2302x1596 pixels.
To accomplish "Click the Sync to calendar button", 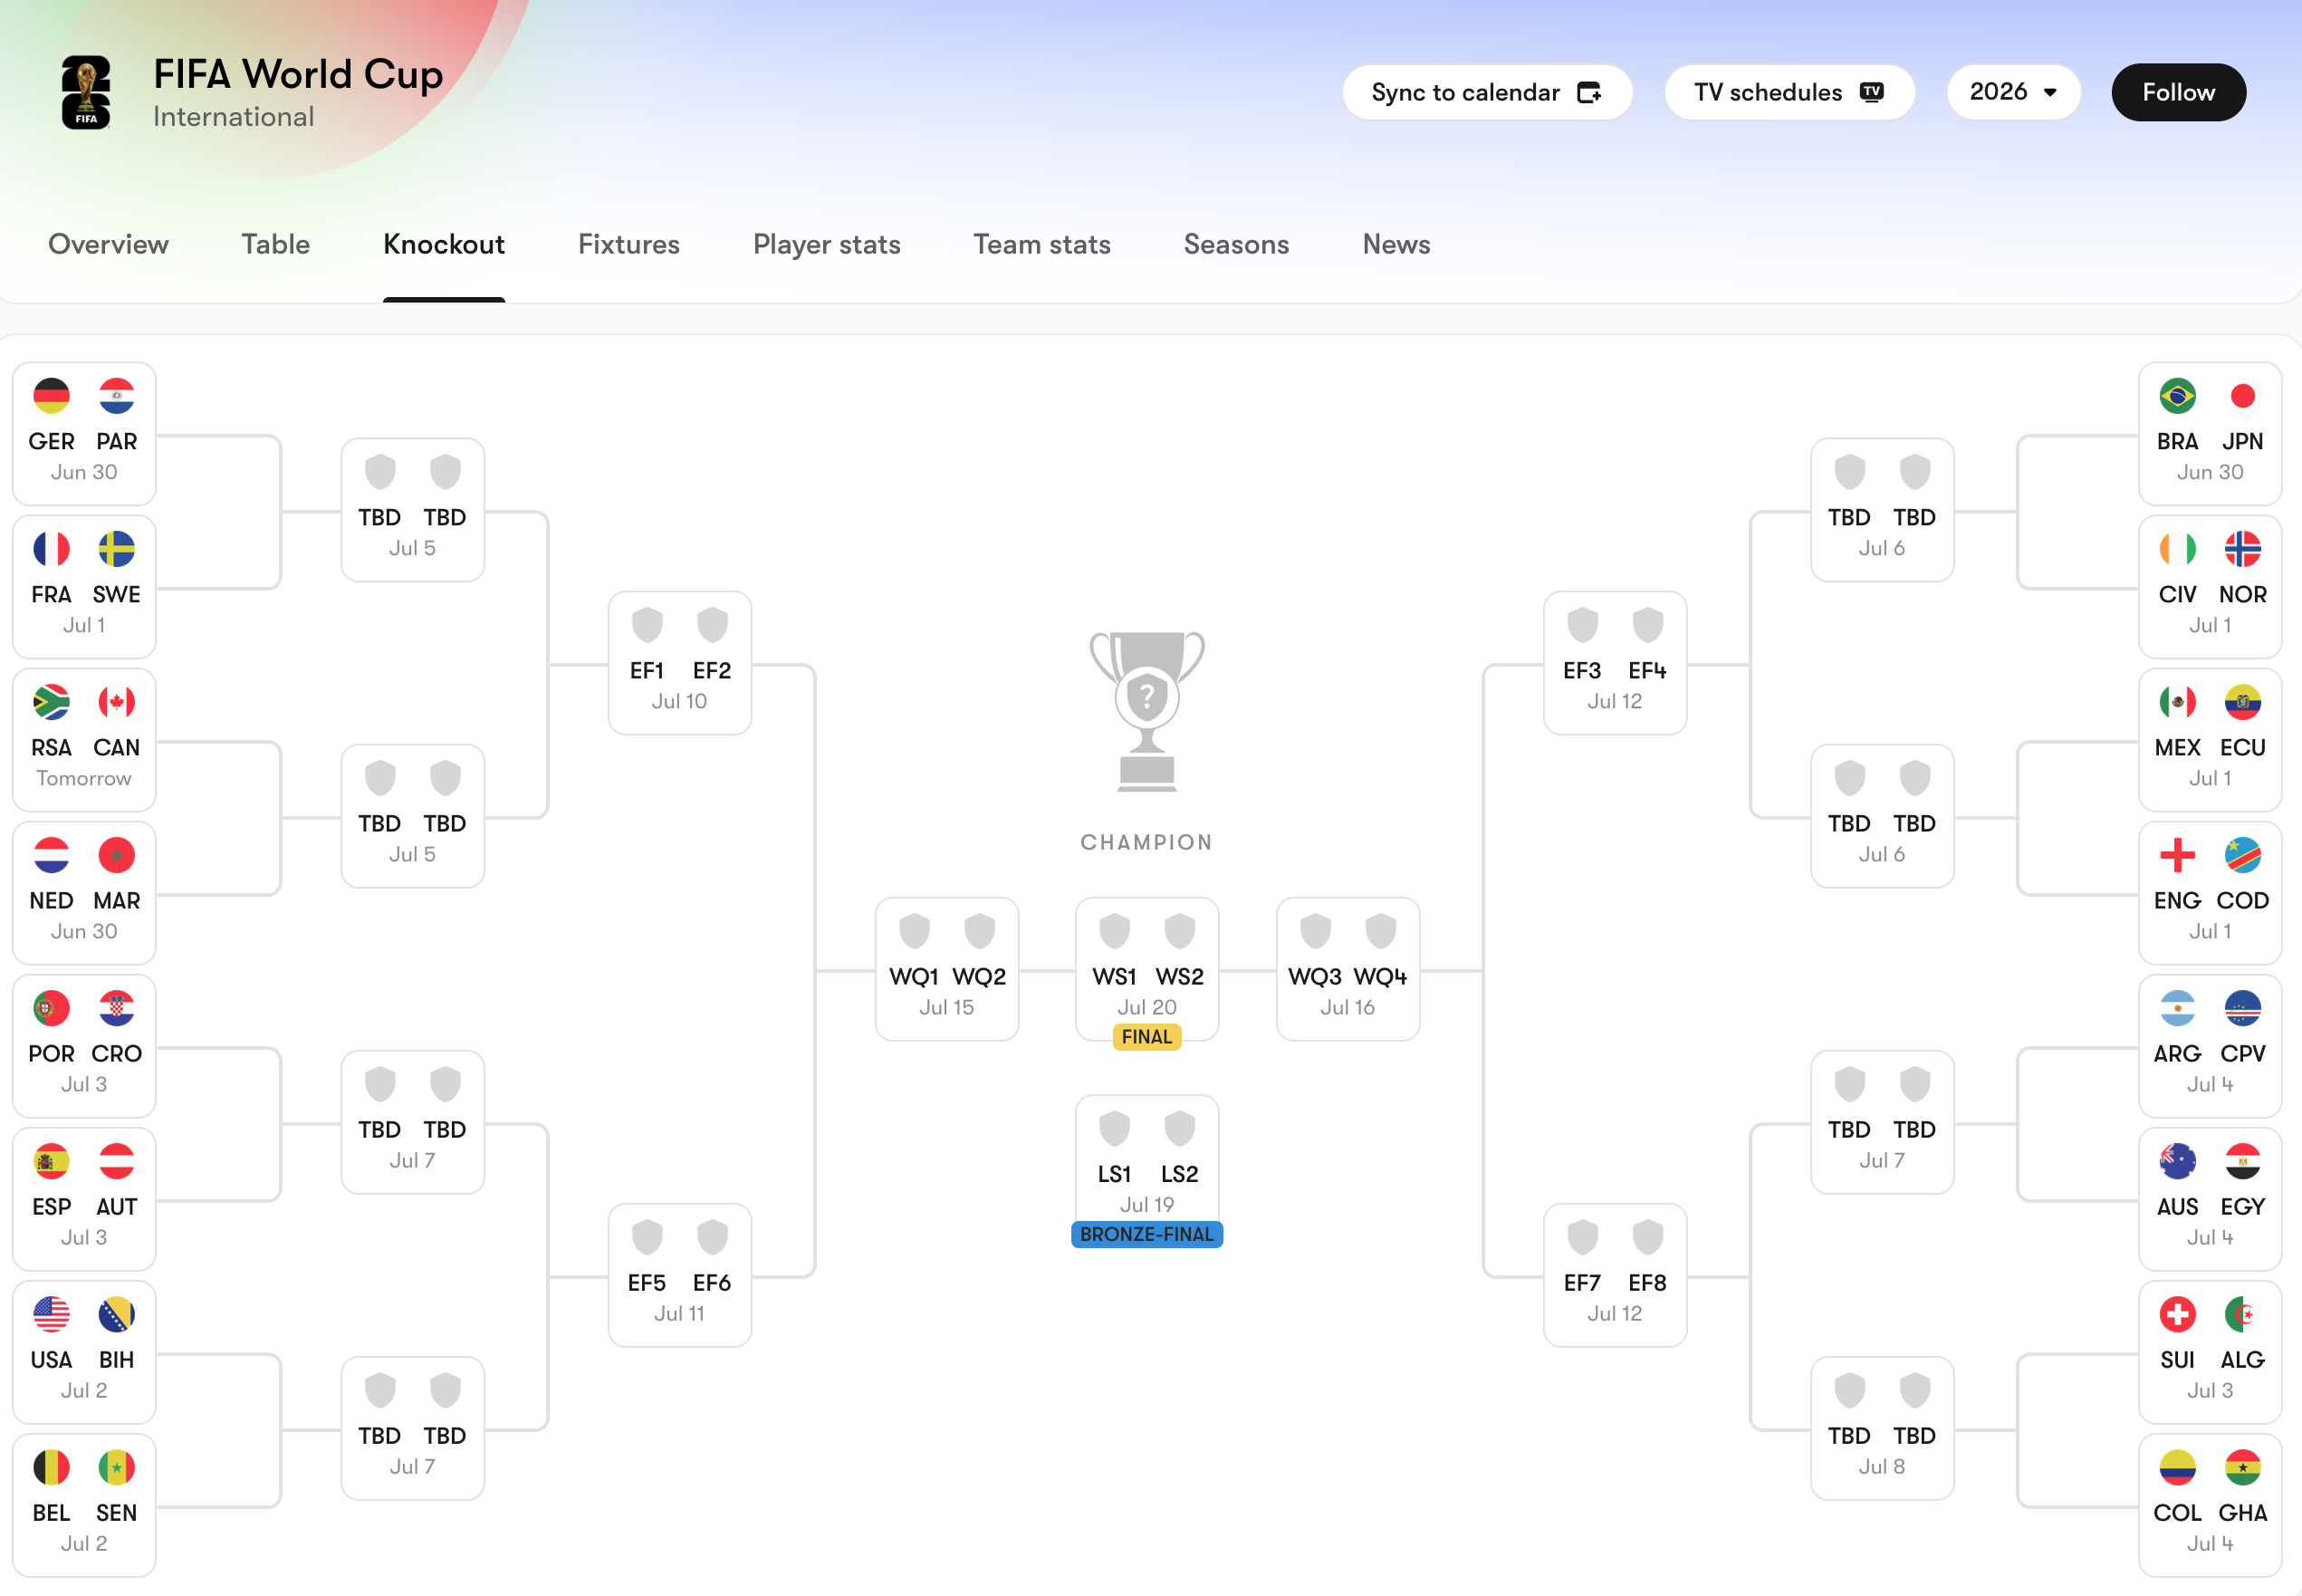I will 1486,92.
